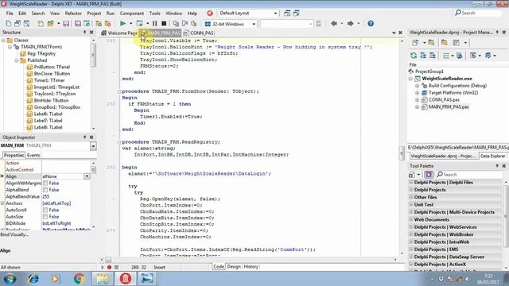Switch to the History view tab

tap(251, 267)
